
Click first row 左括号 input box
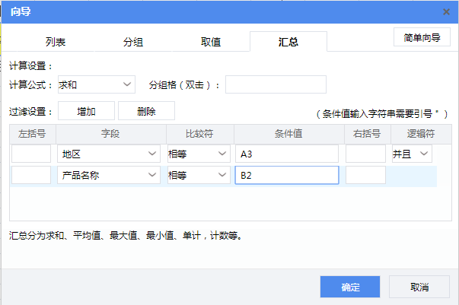(x=31, y=154)
